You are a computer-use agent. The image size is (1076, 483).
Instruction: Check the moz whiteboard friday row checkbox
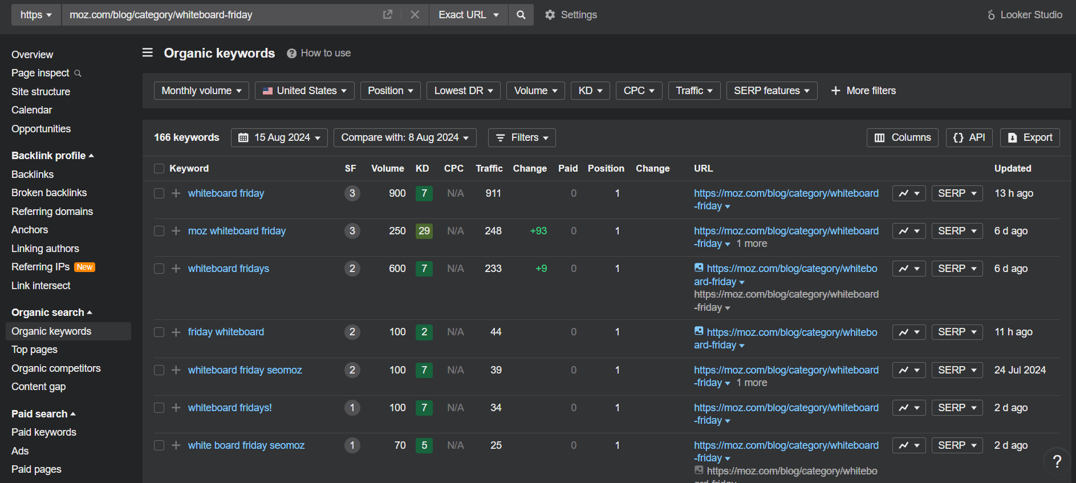click(159, 231)
